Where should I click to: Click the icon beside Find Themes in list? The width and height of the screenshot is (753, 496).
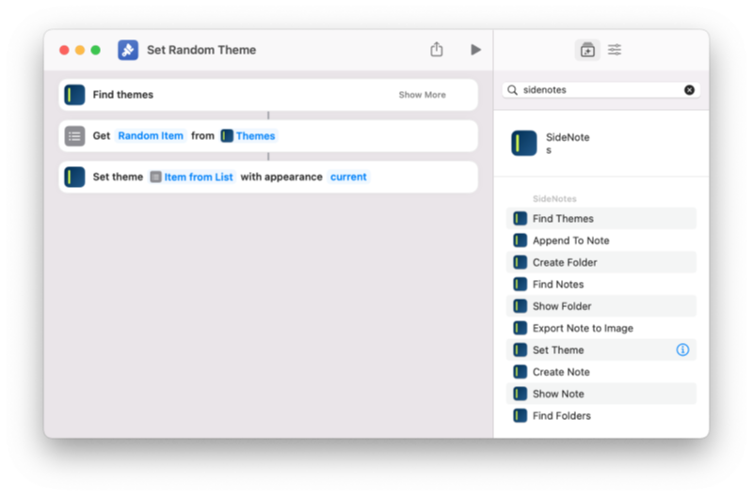coord(521,219)
